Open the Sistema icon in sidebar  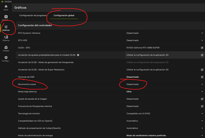(6, 38)
